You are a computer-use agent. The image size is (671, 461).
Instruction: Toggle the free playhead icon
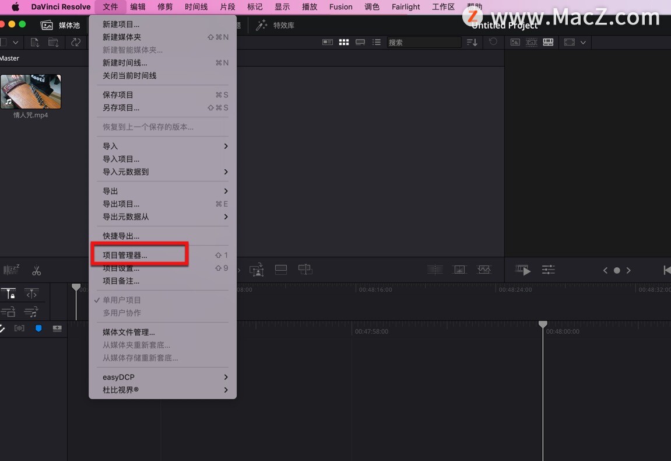[31, 294]
